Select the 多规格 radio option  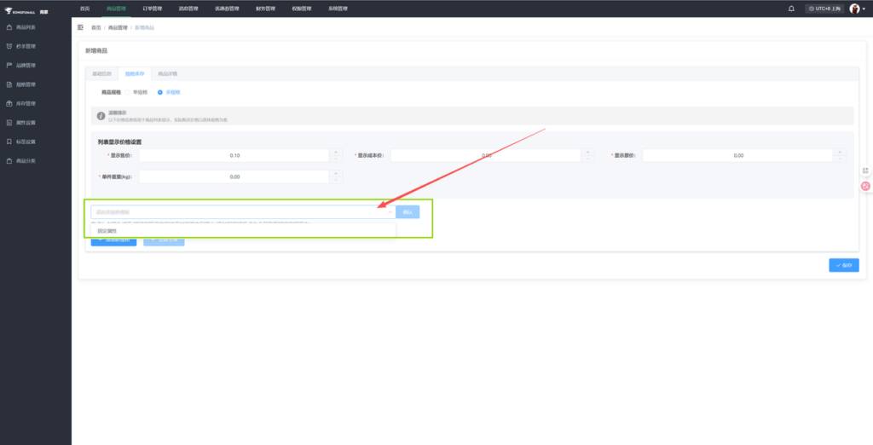(x=159, y=91)
